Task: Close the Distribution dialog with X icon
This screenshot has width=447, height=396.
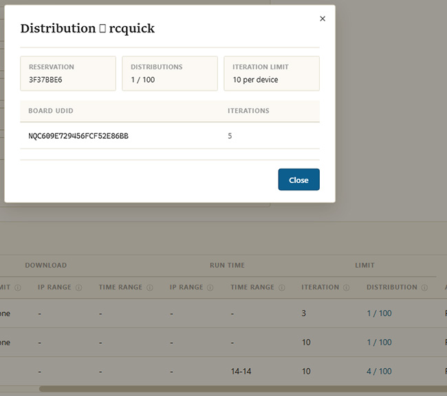Action: point(323,19)
